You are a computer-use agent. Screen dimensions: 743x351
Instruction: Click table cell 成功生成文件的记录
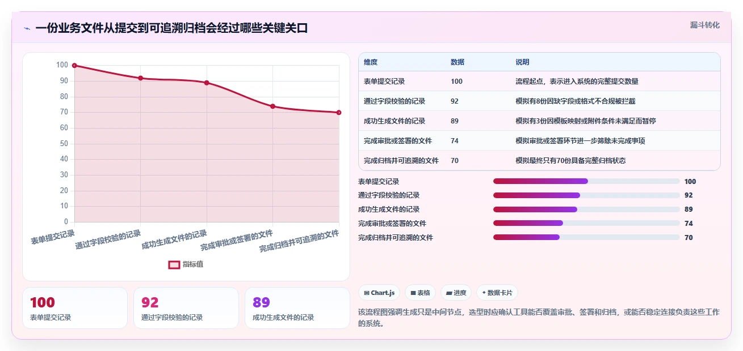point(394,121)
